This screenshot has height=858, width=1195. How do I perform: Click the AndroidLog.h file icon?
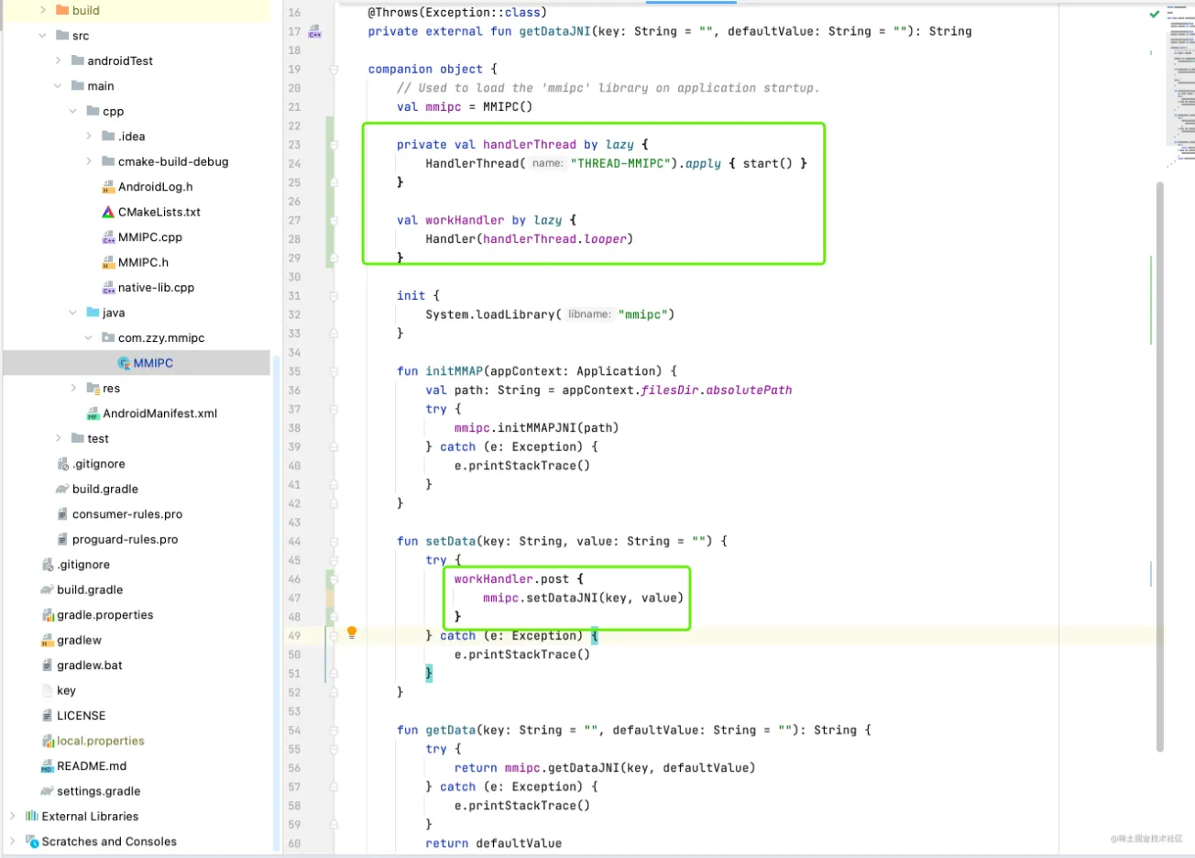[108, 187]
